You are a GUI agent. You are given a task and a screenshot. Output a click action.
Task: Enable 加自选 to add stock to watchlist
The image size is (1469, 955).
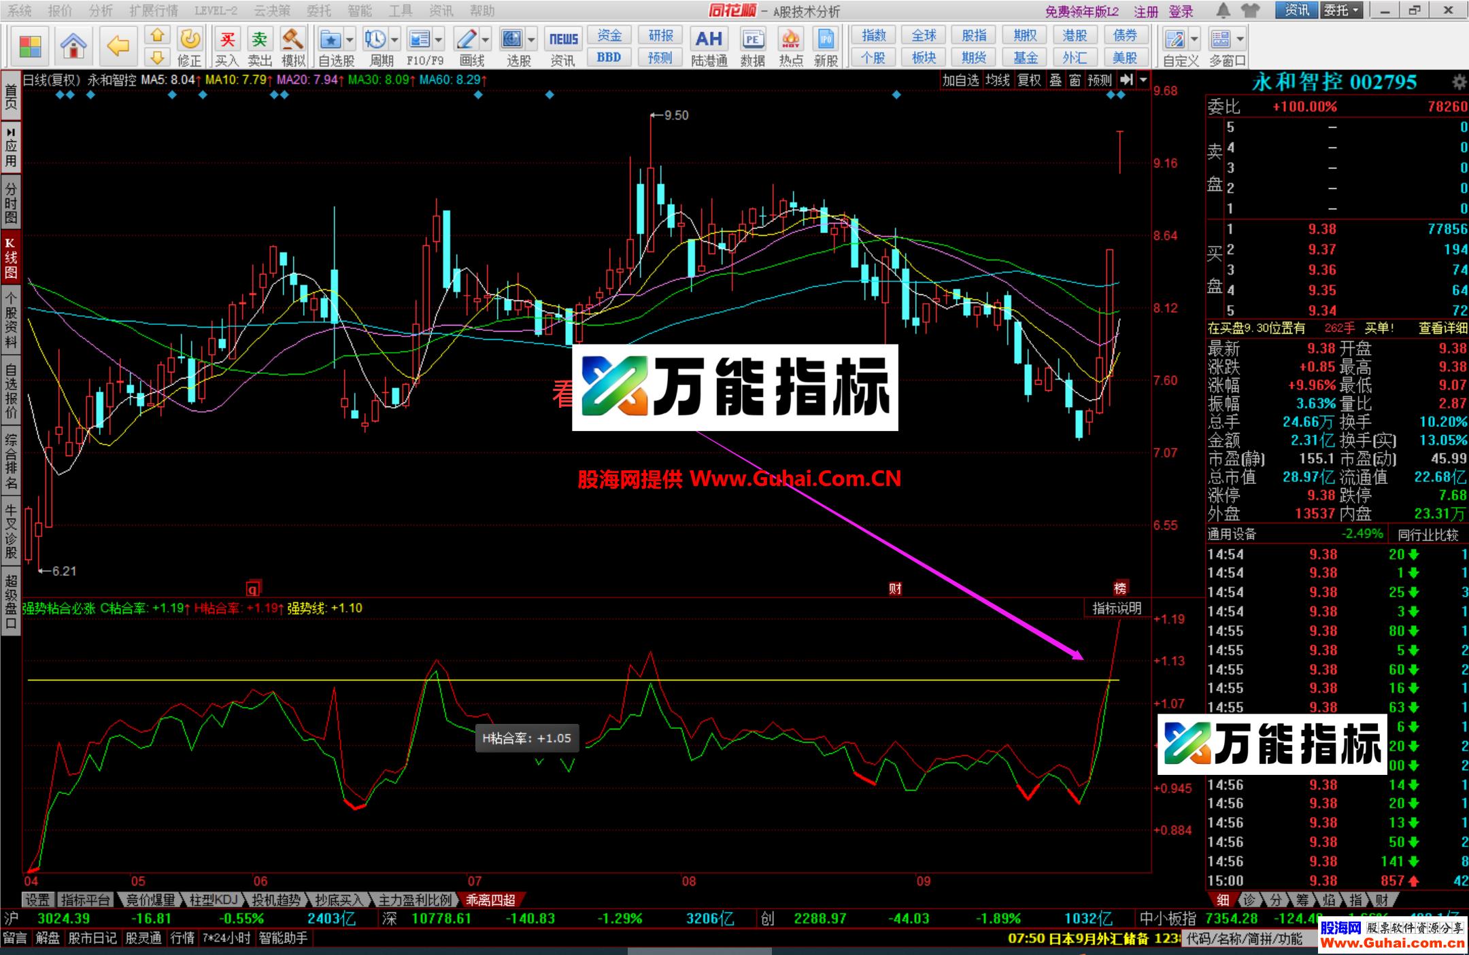tap(962, 80)
